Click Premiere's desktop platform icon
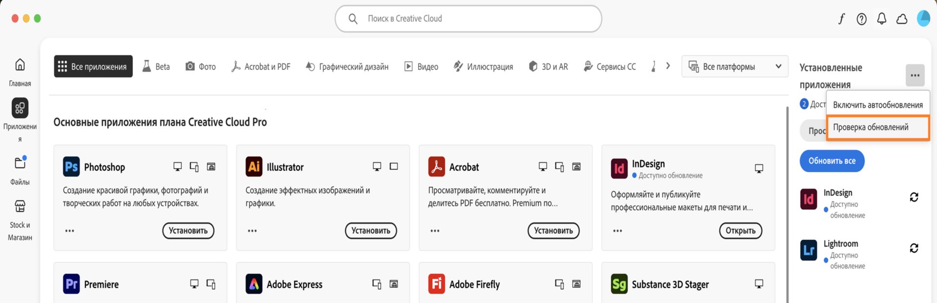 tap(194, 284)
